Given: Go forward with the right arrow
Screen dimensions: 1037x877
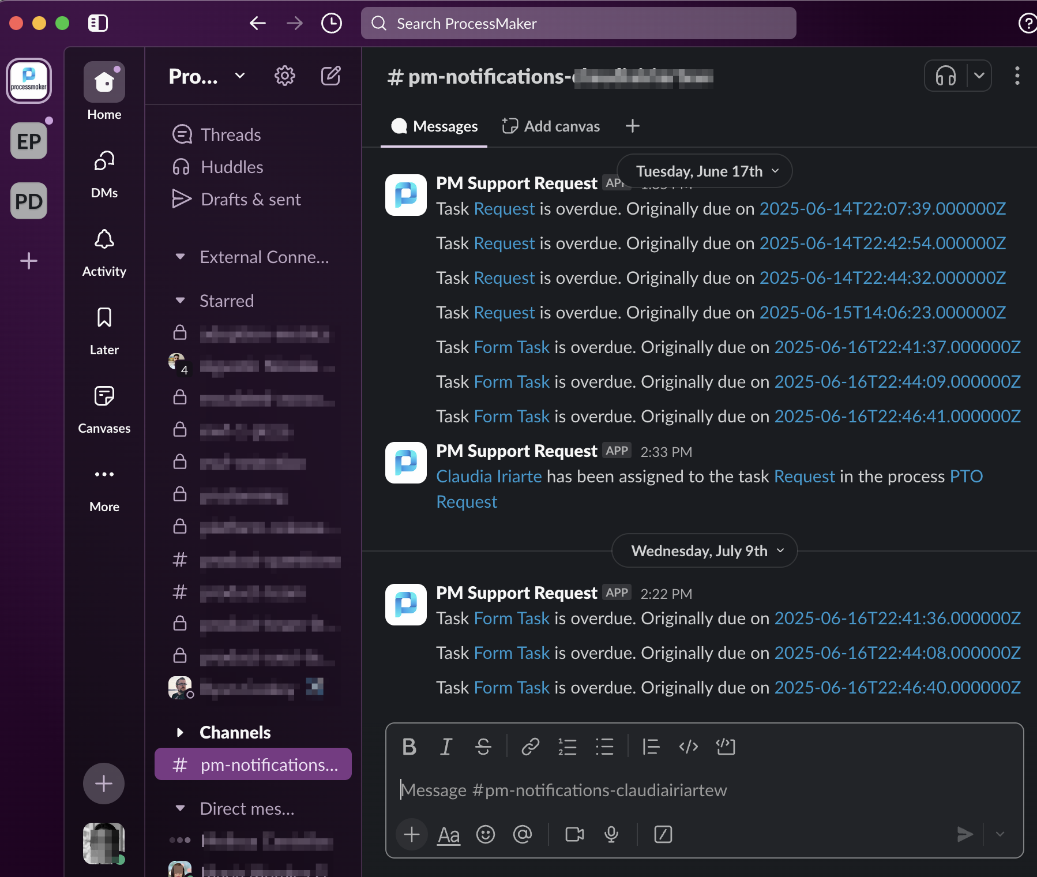Looking at the screenshot, I should tap(295, 23).
